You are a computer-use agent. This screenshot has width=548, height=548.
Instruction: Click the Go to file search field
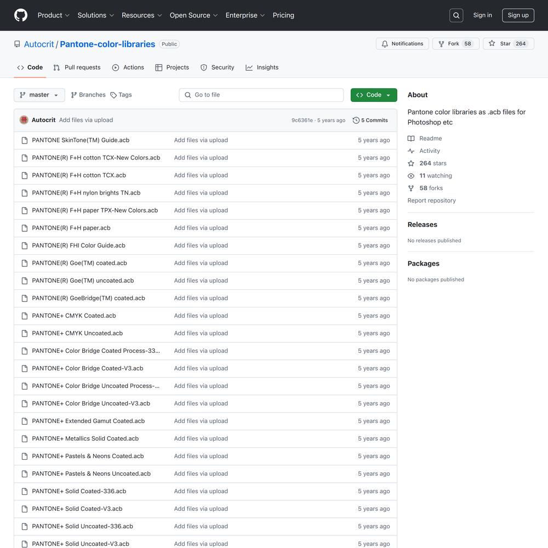coord(261,95)
